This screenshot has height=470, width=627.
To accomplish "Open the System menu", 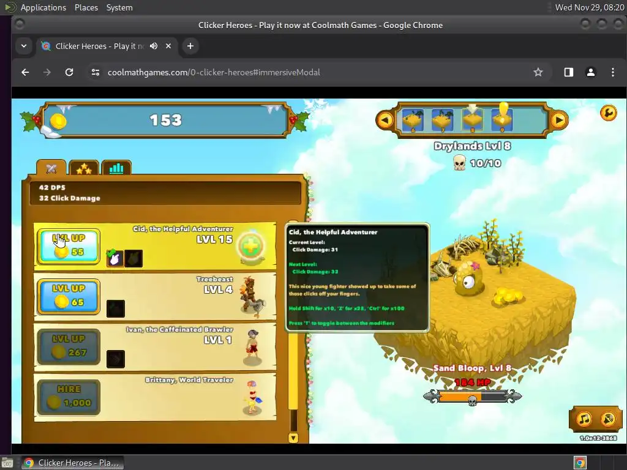I will click(x=119, y=7).
